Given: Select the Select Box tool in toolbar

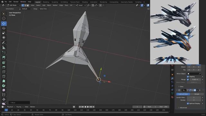Looking at the screenshot, I should [x=4, y=14].
